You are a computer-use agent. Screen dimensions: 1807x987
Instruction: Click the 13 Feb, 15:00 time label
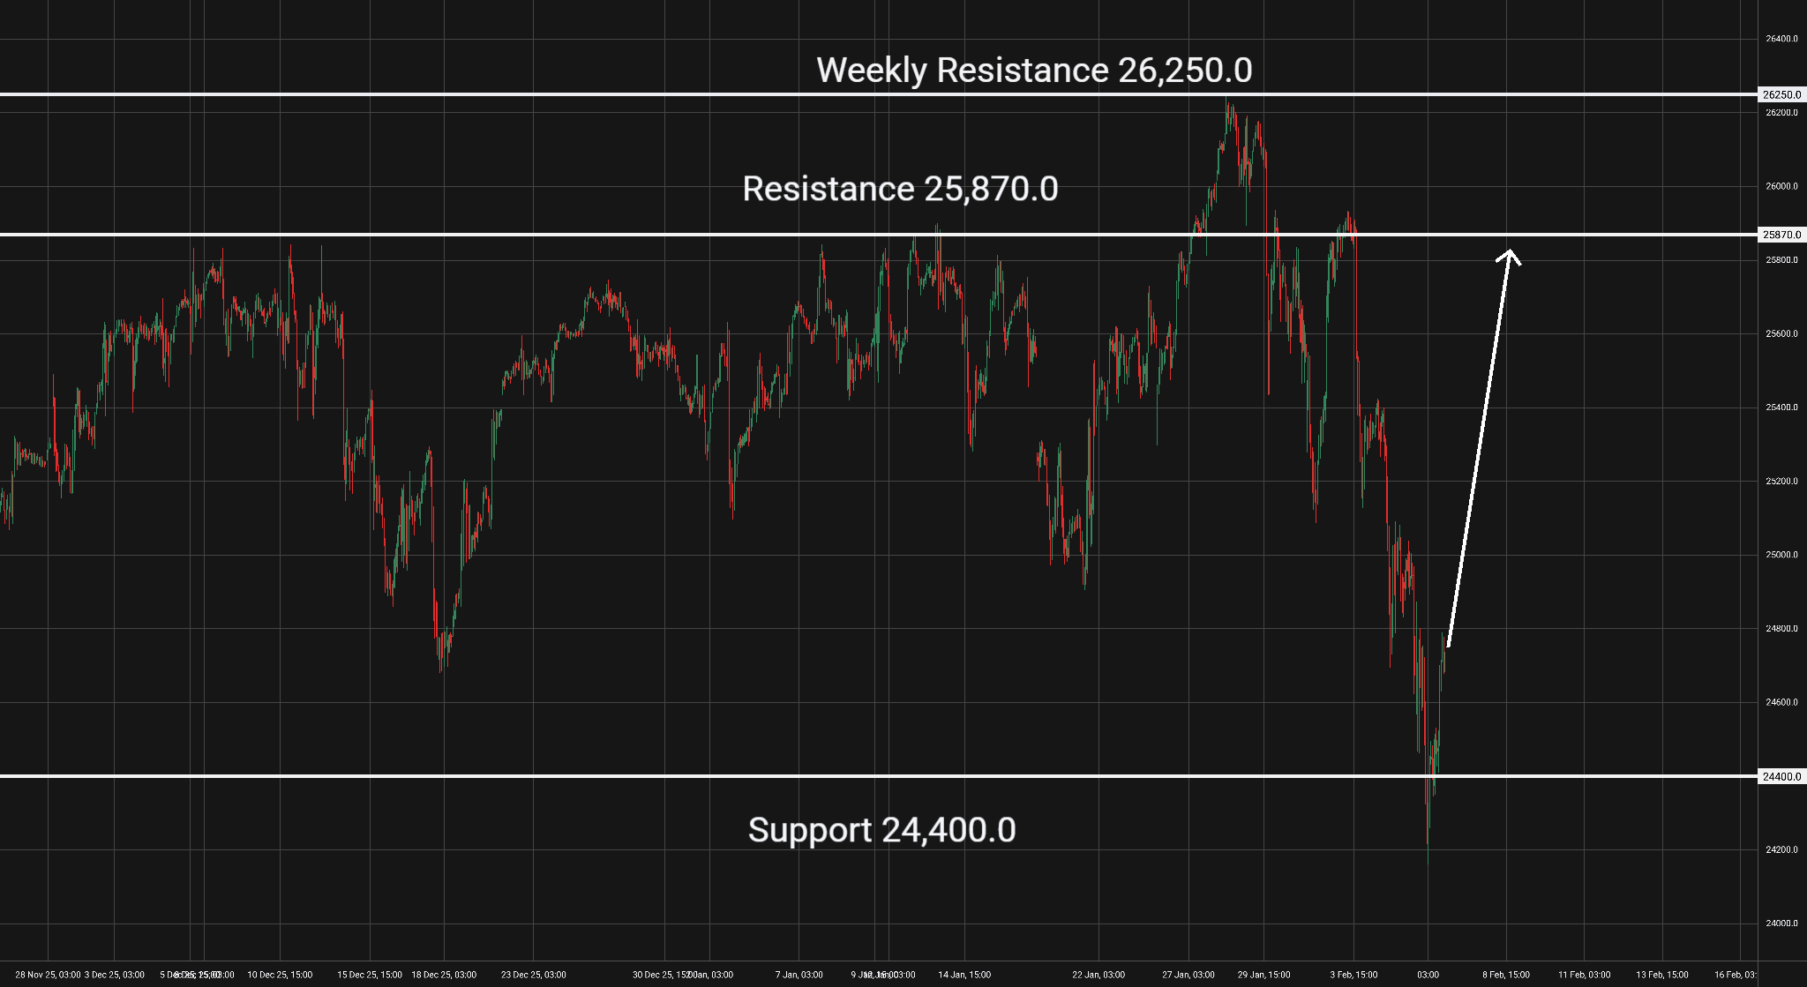(1662, 975)
